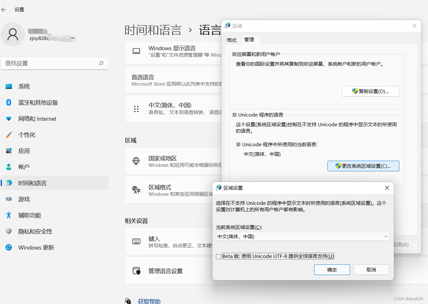
Task: Enable Beta Unicode UTF-8 checkbox
Action: [219, 257]
